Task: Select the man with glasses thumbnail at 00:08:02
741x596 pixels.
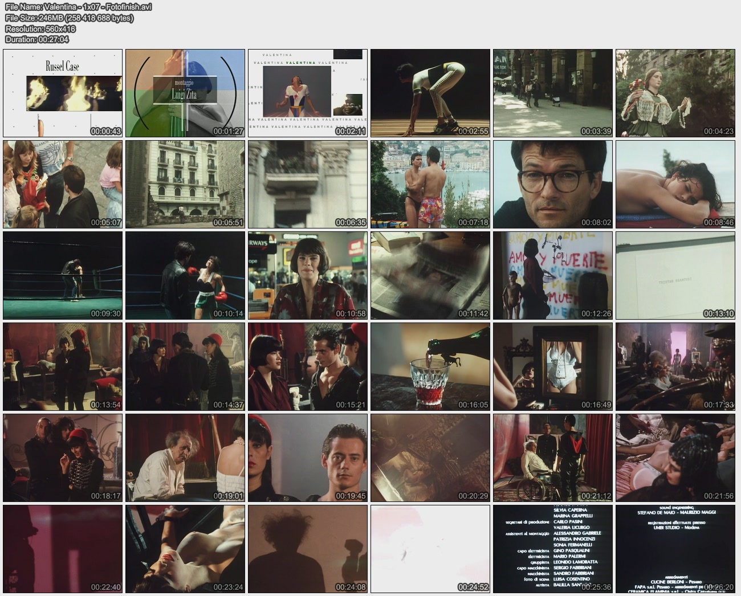Action: (553, 184)
